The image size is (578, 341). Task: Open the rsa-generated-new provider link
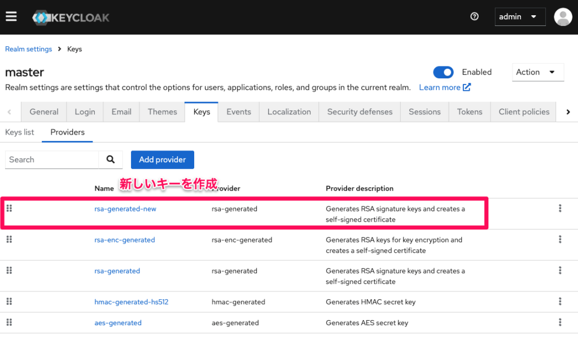pos(125,209)
